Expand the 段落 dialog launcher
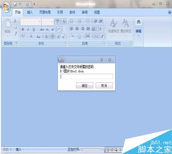Viewport: 172px width, 154px height. [104, 43]
